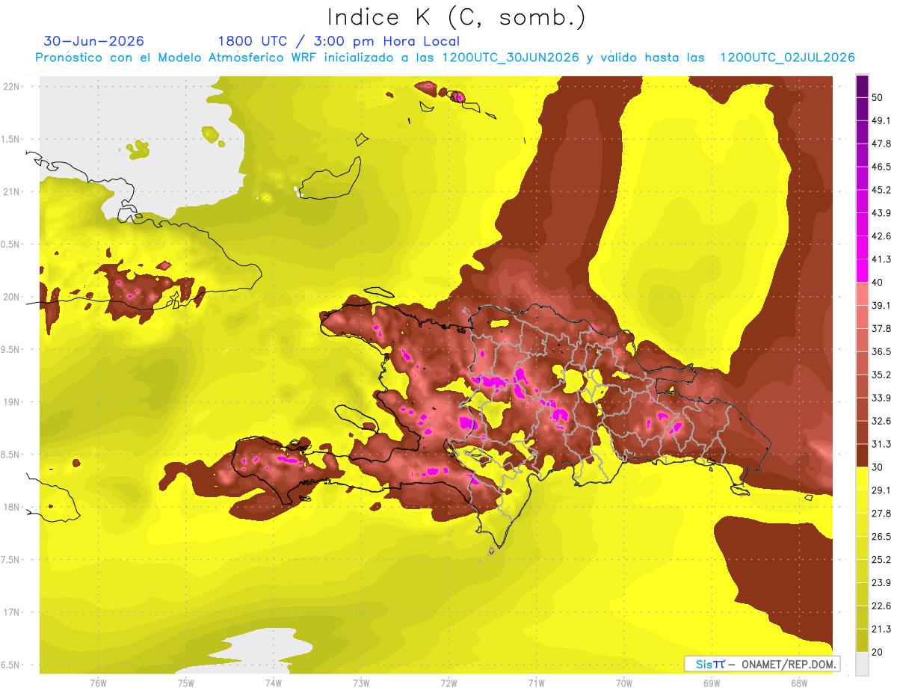The image size is (897, 693).
Task: Click the '22N' latitude label
Action: point(11,86)
